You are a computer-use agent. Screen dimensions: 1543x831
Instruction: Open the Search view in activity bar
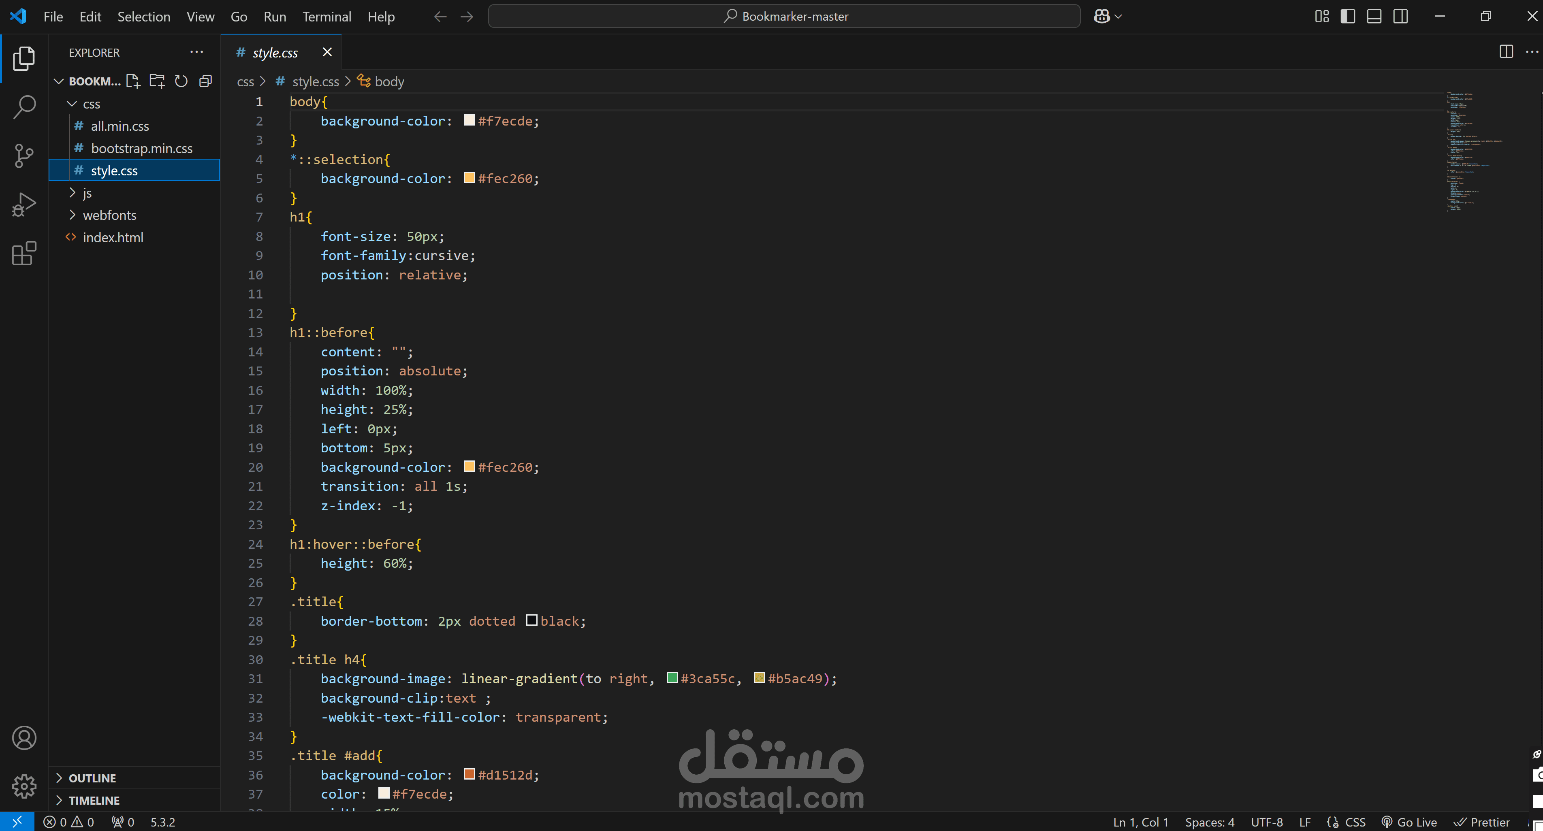(24, 107)
